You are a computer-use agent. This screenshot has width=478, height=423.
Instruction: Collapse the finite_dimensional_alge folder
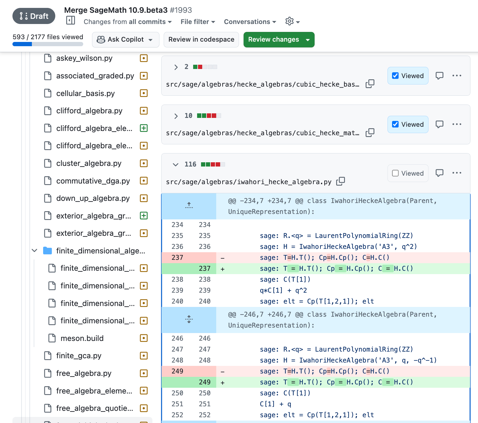[35, 251]
